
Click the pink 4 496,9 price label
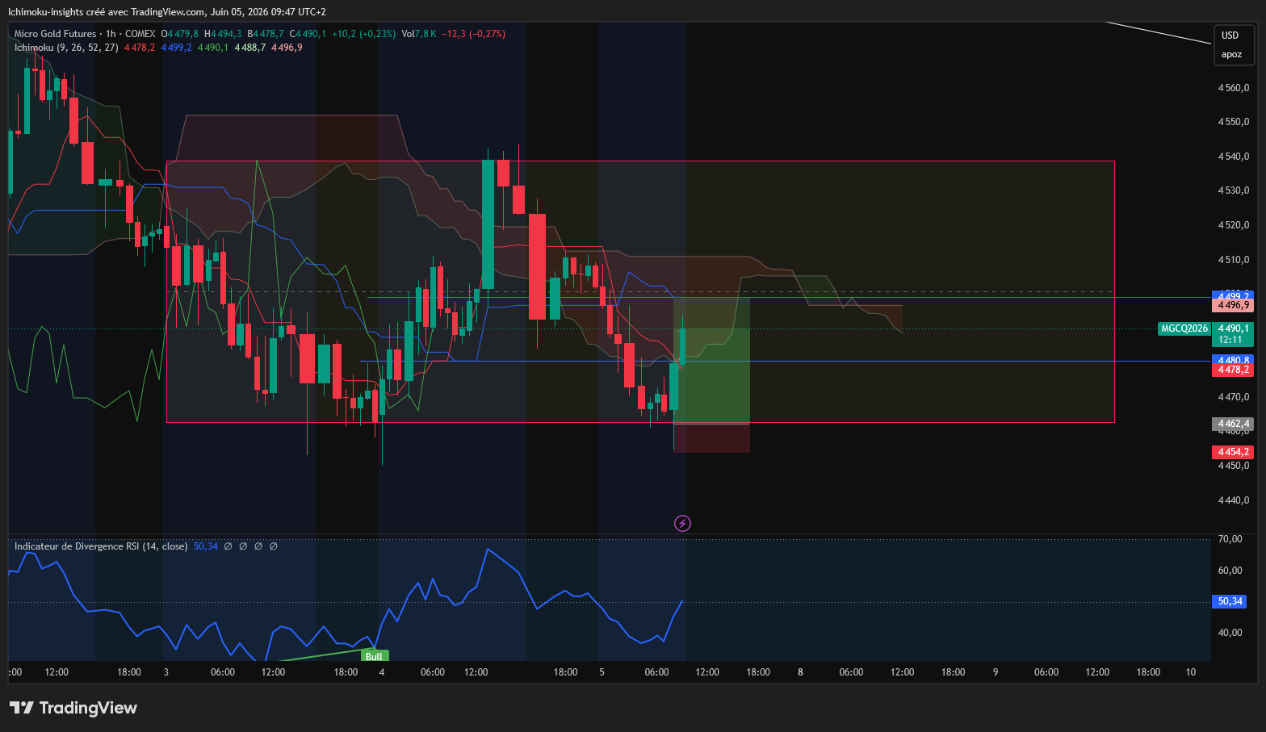(1233, 305)
